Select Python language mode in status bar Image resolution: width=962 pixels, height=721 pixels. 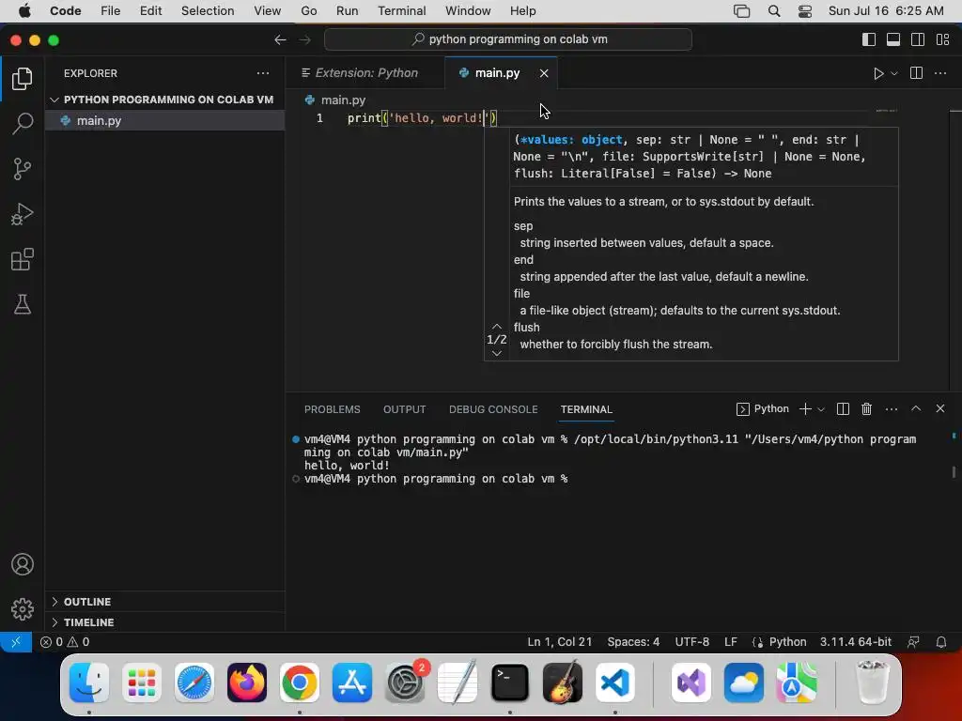787,642
